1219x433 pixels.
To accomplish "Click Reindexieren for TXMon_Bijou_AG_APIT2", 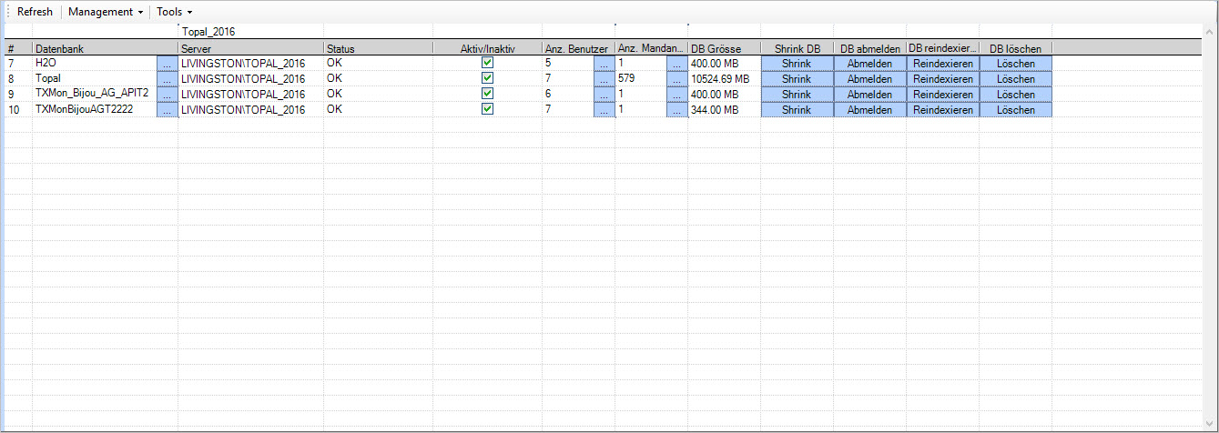I will 942,95.
